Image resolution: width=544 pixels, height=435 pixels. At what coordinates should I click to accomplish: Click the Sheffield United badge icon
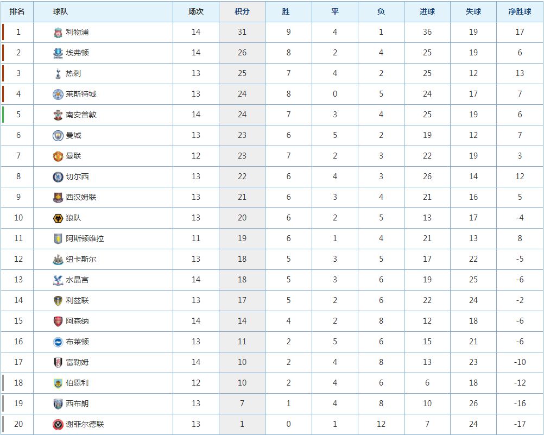(58, 424)
